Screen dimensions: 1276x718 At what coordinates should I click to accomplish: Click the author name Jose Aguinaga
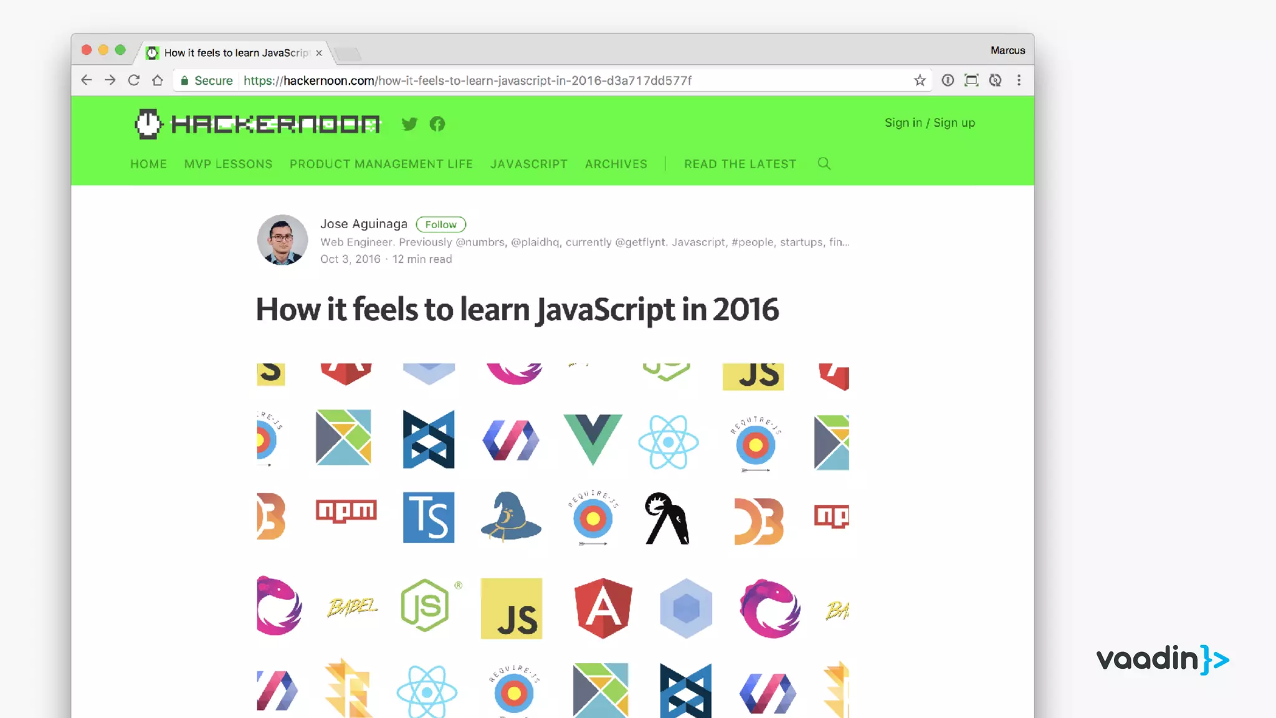[363, 224]
